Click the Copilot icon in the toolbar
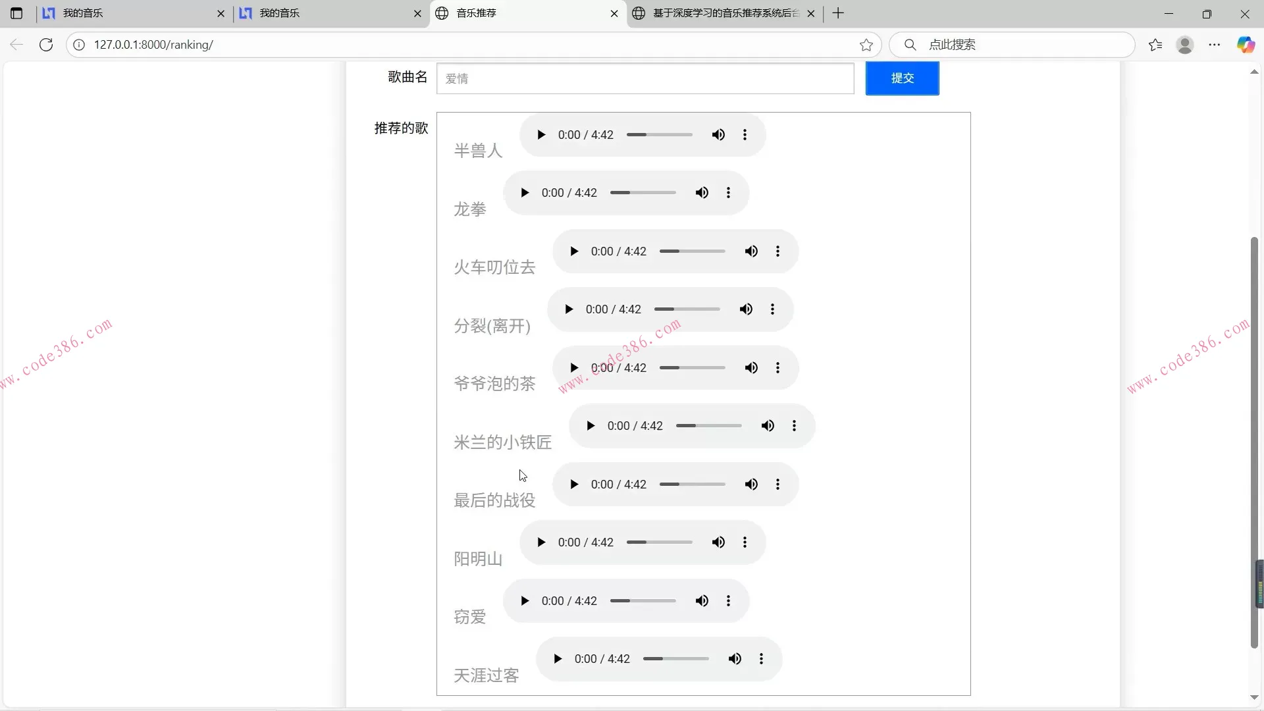This screenshot has width=1264, height=711. tap(1246, 45)
